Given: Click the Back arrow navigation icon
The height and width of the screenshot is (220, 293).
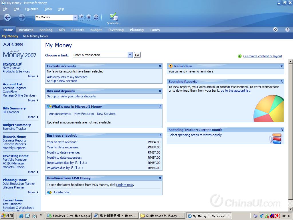Looking at the screenshot, I should click(7, 17).
